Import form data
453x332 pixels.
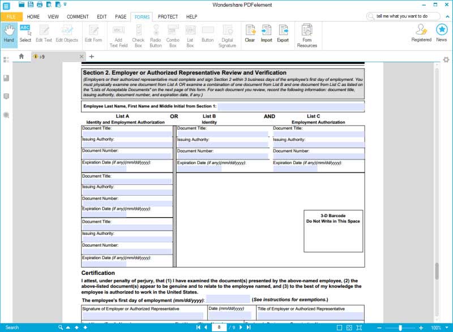click(x=266, y=34)
